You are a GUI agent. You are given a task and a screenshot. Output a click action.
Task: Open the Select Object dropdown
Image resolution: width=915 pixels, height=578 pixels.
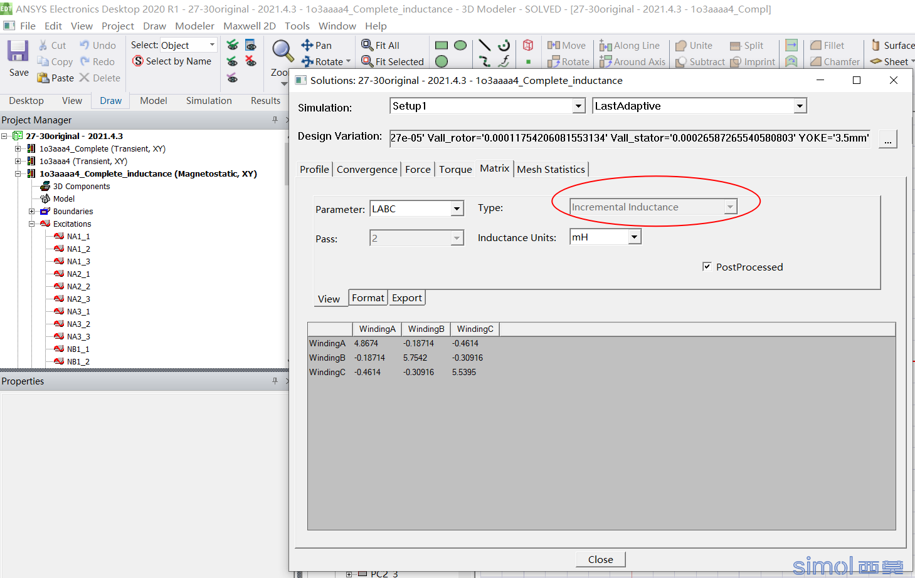[212, 45]
